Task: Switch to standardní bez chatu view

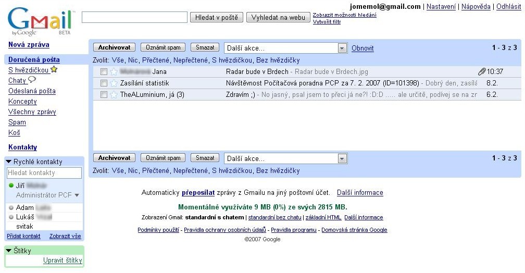Action: [274, 217]
